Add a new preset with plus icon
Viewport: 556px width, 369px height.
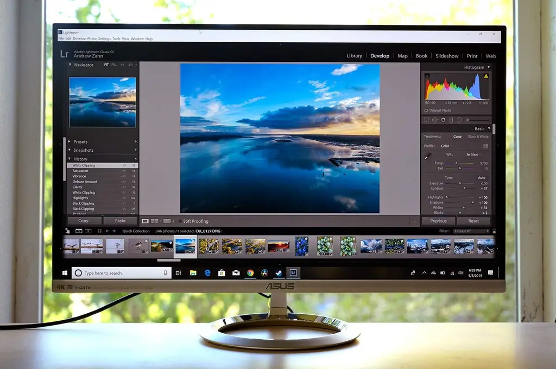coord(136,141)
